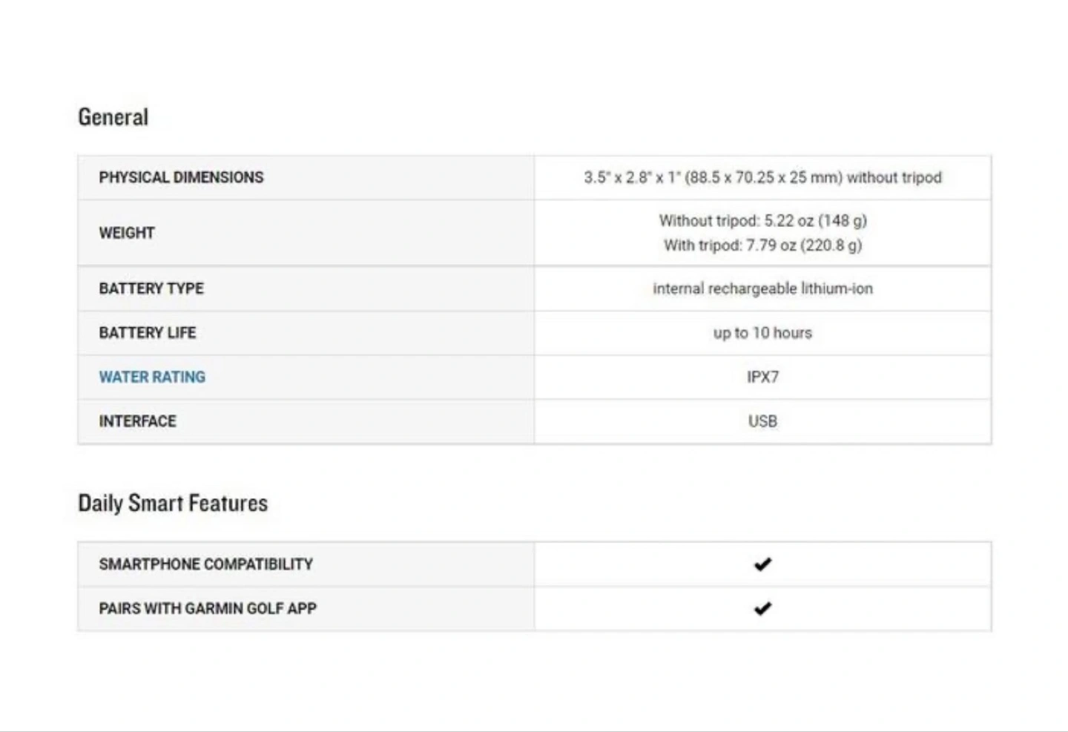The height and width of the screenshot is (732, 1068).
Task: Click the Daily Smart Features heading
Action: coord(173,503)
